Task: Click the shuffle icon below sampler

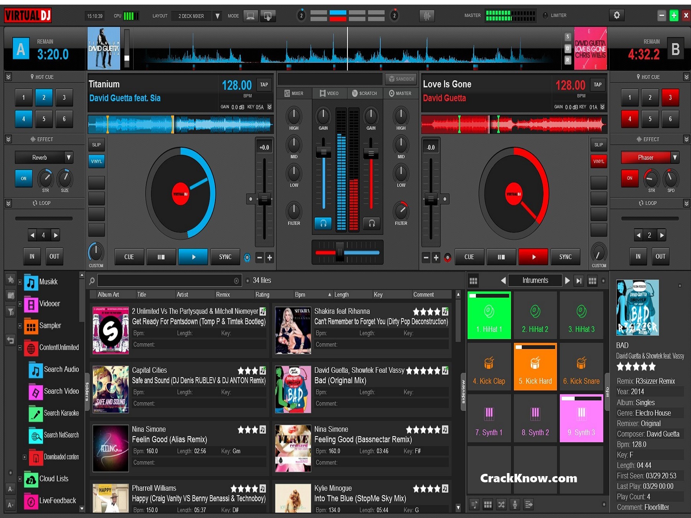Action: click(x=501, y=505)
